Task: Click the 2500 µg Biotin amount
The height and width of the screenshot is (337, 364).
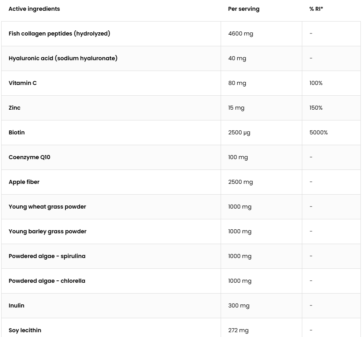Action: 239,133
